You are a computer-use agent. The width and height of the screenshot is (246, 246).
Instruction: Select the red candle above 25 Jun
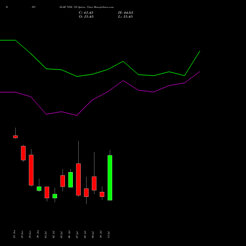coord(23,153)
